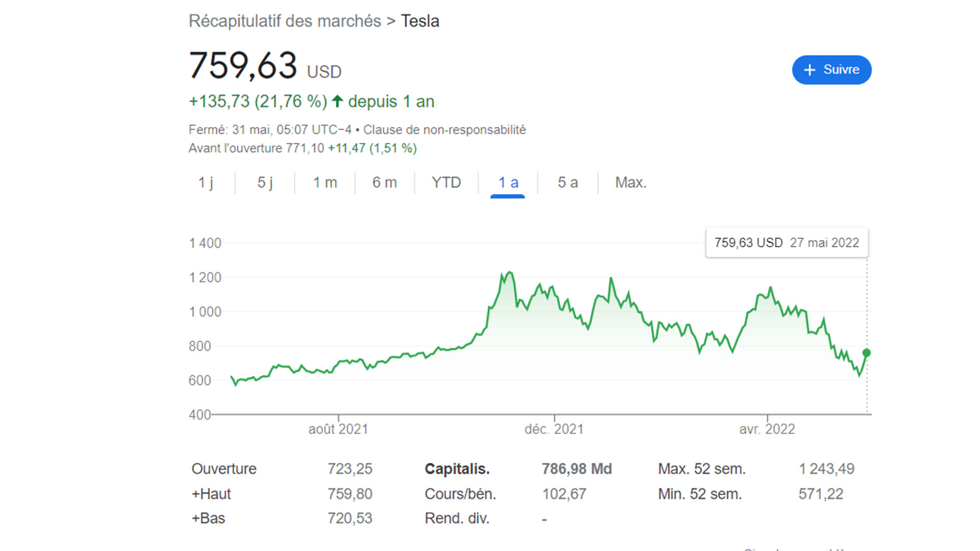Show the Max. chart range

pyautogui.click(x=630, y=182)
